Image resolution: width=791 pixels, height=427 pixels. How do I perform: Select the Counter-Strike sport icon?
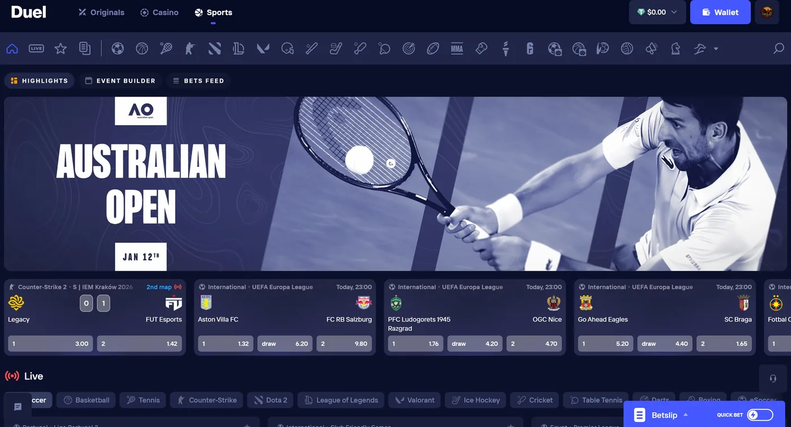pyautogui.click(x=190, y=49)
